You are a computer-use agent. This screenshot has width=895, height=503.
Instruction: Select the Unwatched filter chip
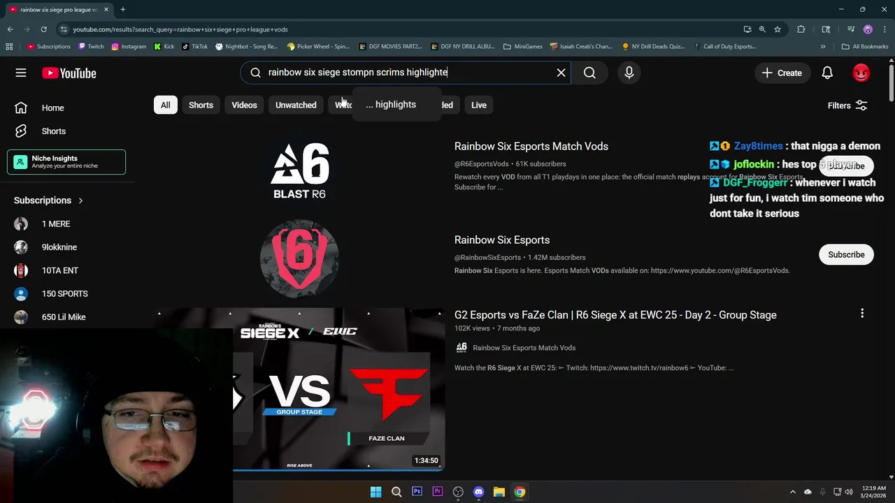296,105
